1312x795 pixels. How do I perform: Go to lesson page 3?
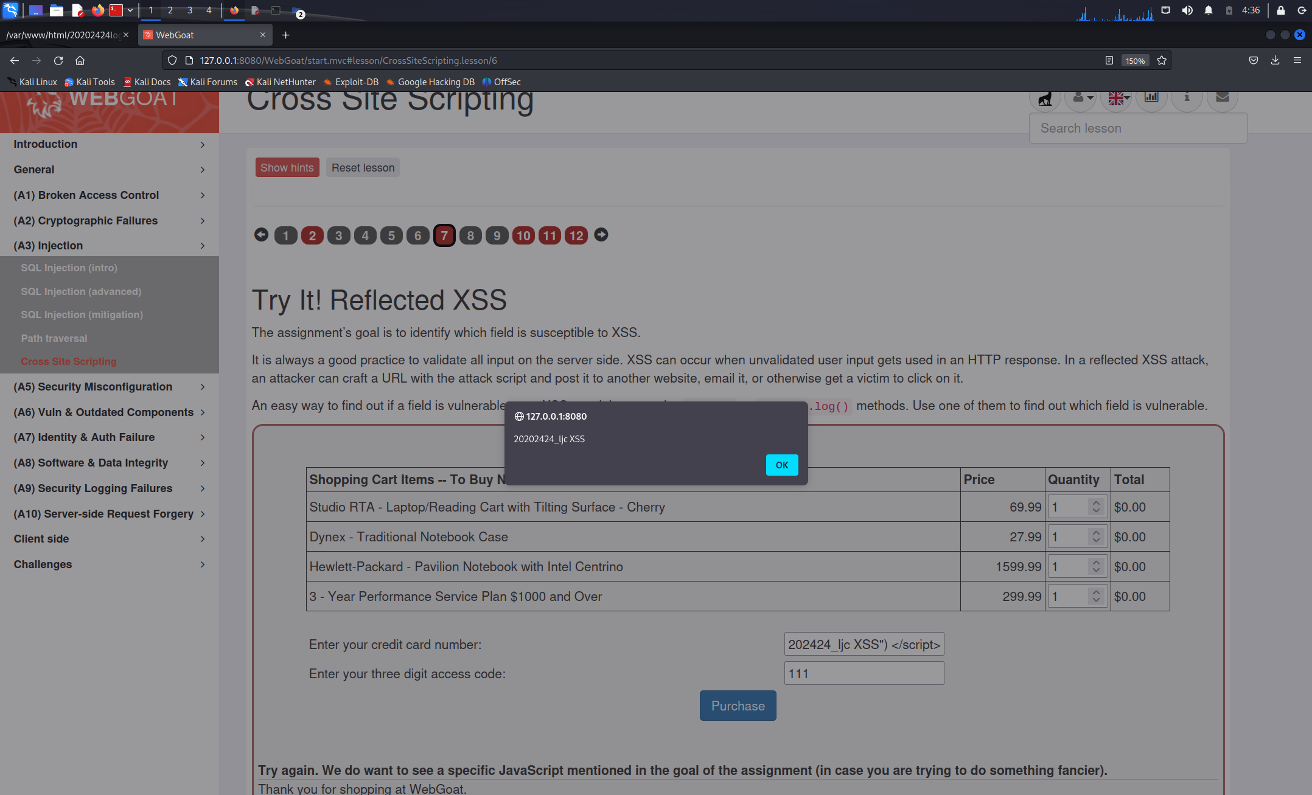pos(338,235)
